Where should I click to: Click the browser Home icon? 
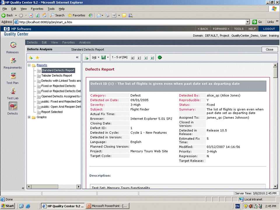click(44, 15)
